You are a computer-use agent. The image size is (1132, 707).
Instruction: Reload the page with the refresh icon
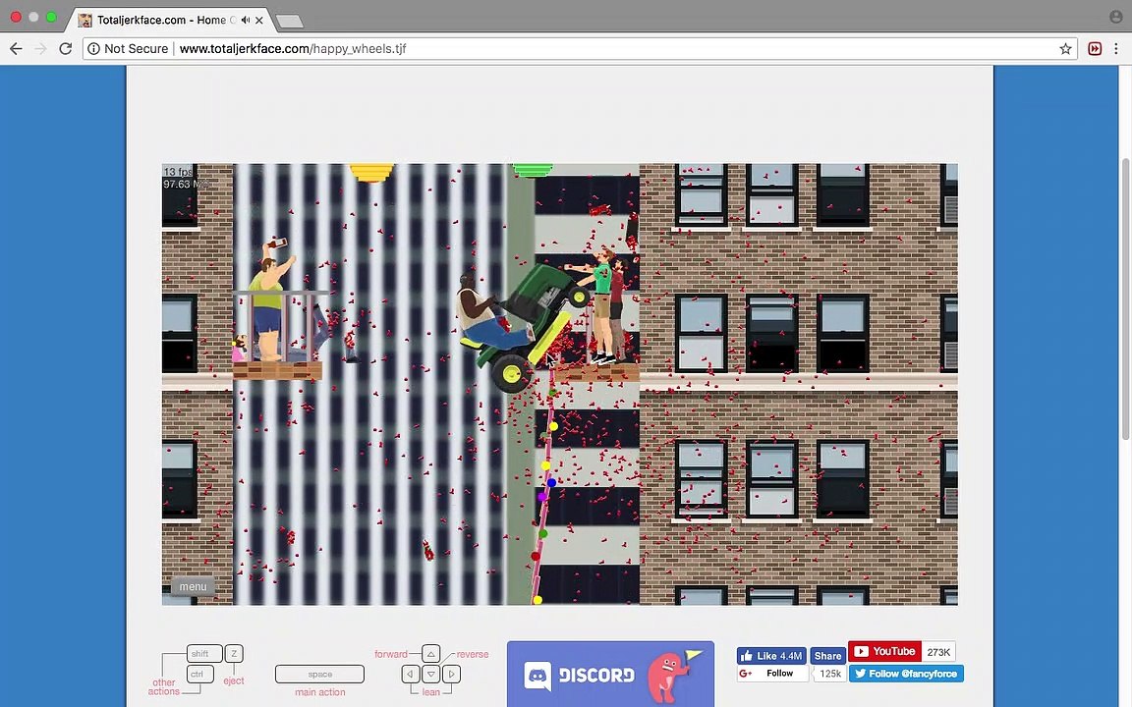(x=66, y=48)
